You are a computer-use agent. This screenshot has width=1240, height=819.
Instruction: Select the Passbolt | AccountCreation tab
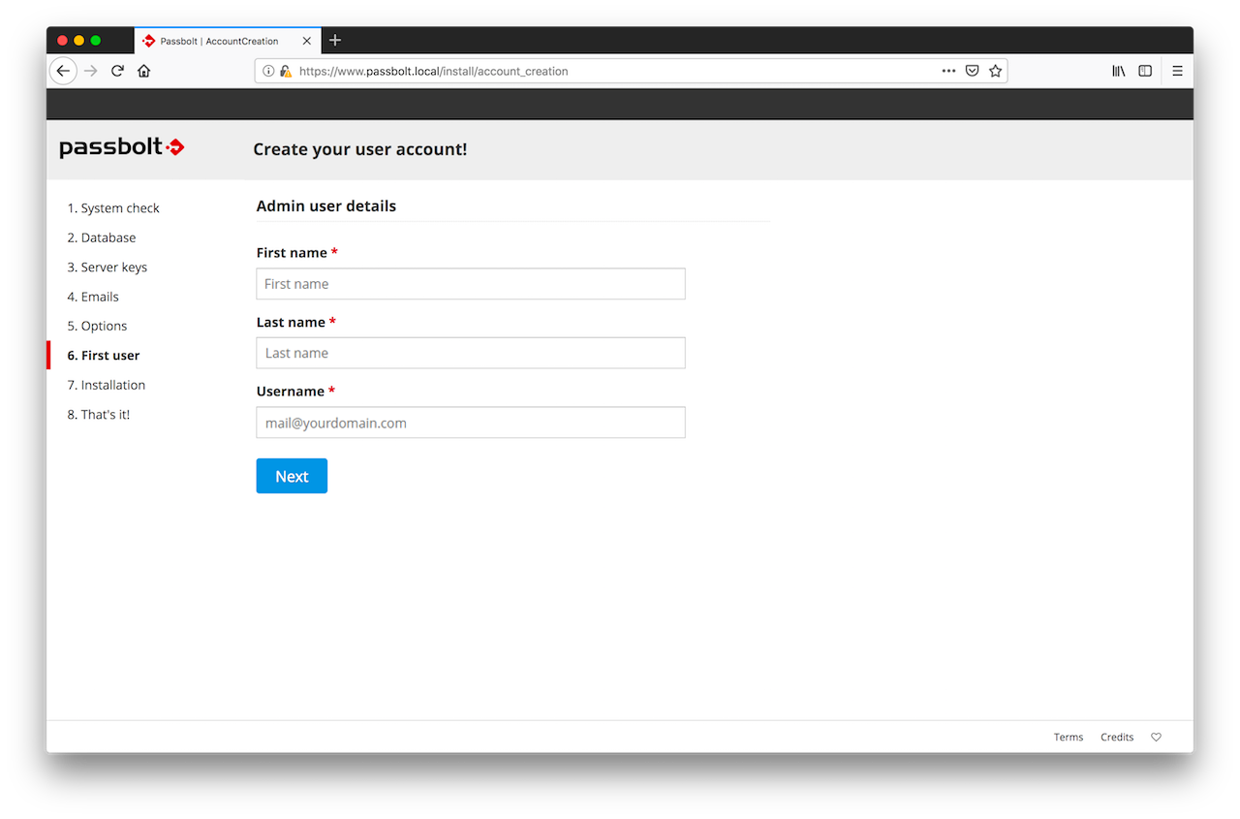227,41
